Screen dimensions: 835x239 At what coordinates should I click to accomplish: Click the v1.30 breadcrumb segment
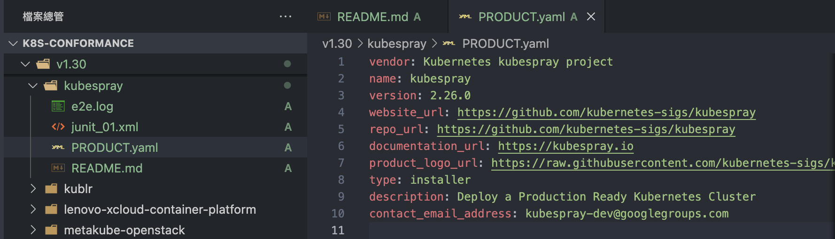(x=337, y=44)
